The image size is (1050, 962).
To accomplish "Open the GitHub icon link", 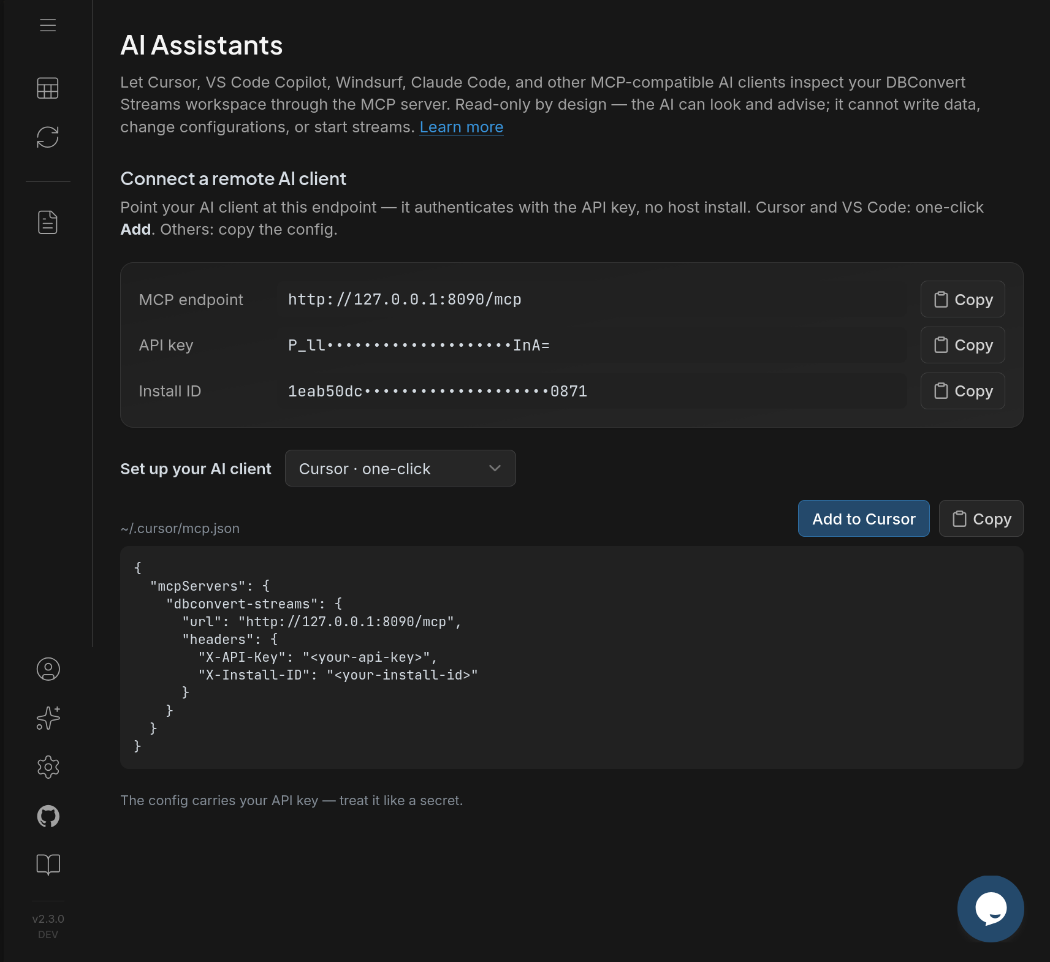I will 48,816.
